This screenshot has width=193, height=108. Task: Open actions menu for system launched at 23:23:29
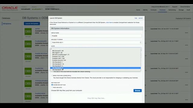pyautogui.click(x=186, y=85)
